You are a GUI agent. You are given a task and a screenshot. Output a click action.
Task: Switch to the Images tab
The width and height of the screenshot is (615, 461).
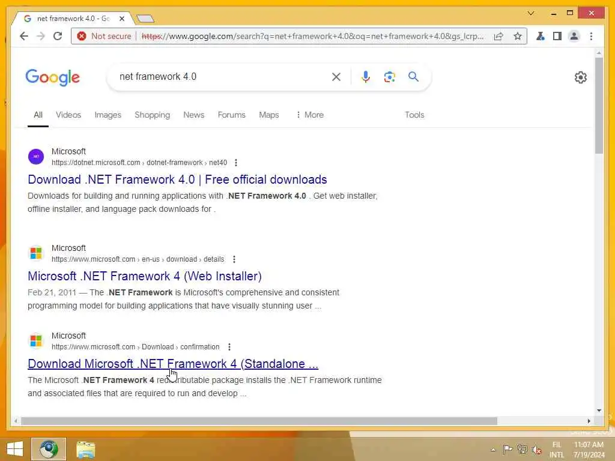[108, 115]
